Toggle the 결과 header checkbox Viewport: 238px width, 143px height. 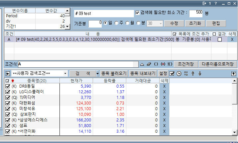tap(214, 34)
